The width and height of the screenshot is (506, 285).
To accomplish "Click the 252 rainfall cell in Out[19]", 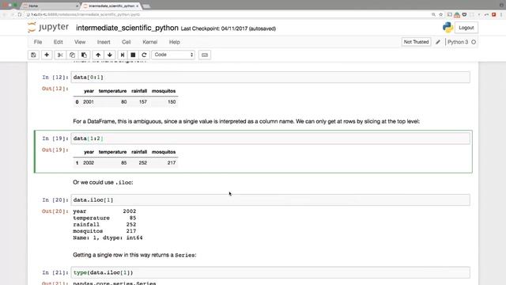I will [x=143, y=163].
